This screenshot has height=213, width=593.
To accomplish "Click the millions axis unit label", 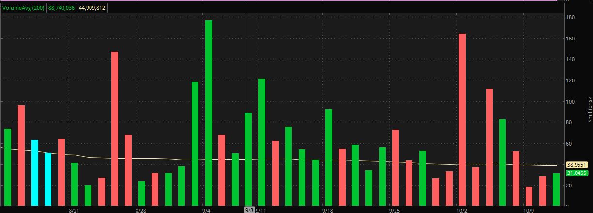I will 589,109.
